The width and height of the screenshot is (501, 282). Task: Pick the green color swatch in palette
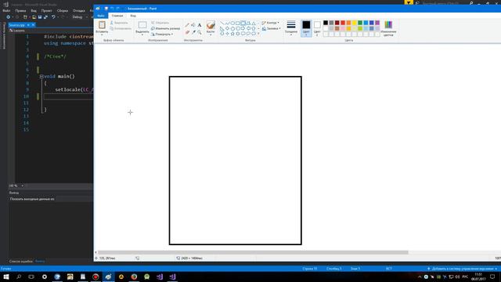point(360,23)
